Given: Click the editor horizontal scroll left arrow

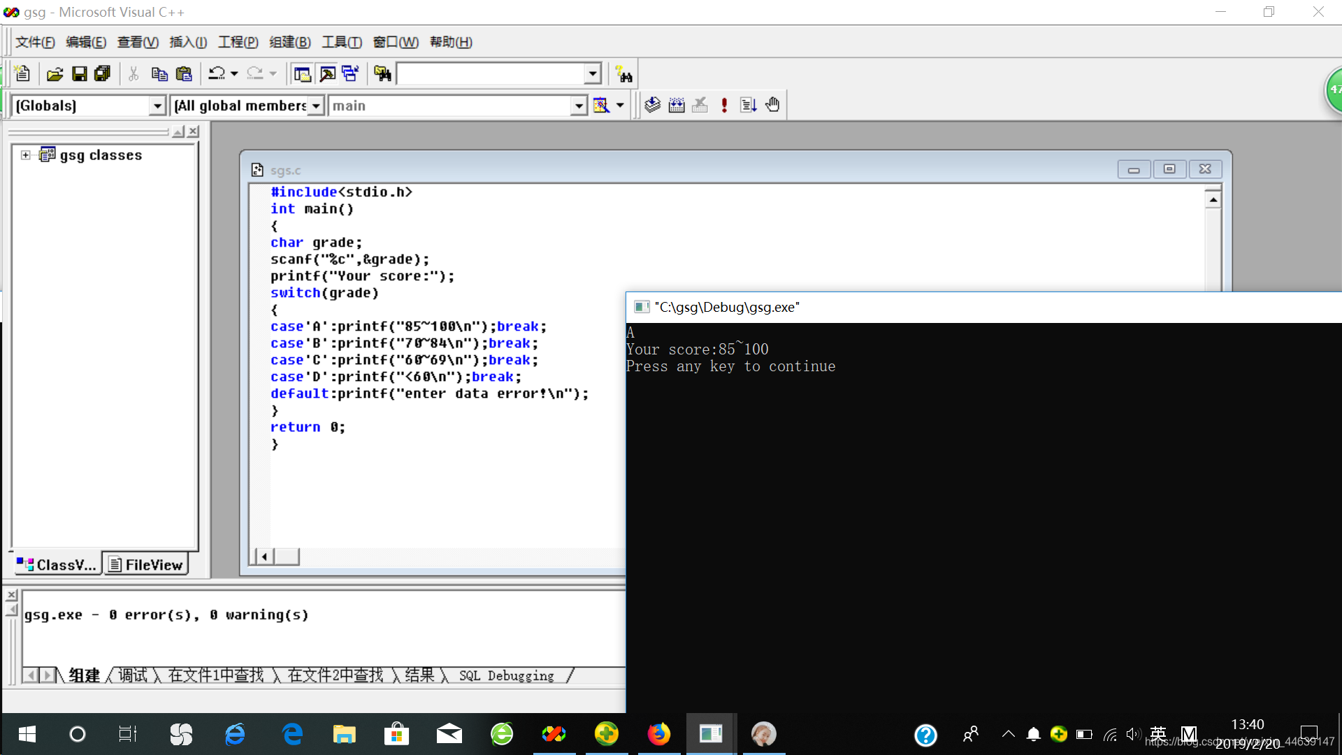Looking at the screenshot, I should tap(264, 557).
